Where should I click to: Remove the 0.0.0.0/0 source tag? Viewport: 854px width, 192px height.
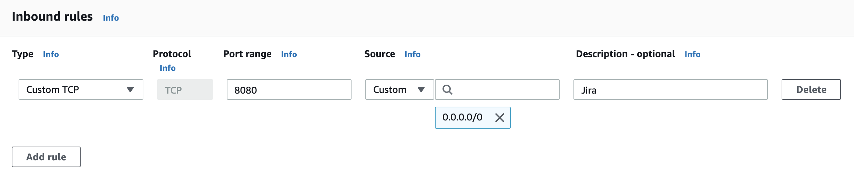[499, 118]
